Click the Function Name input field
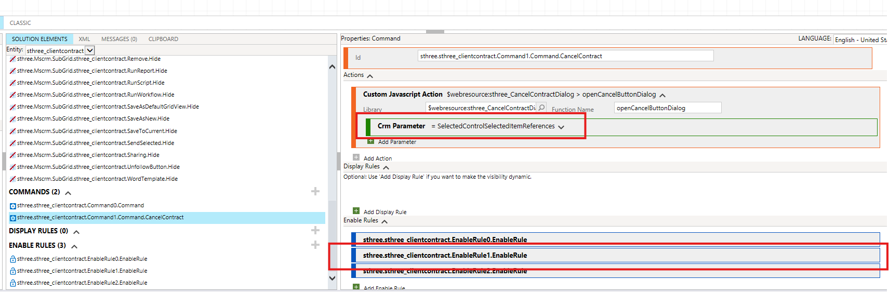 pyautogui.click(x=667, y=108)
